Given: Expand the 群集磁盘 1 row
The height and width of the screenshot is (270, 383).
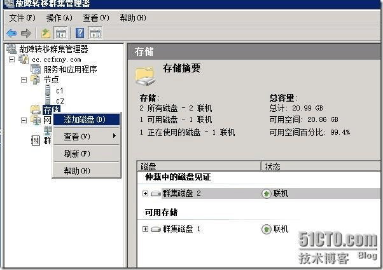Looking at the screenshot, I should [x=145, y=229].
